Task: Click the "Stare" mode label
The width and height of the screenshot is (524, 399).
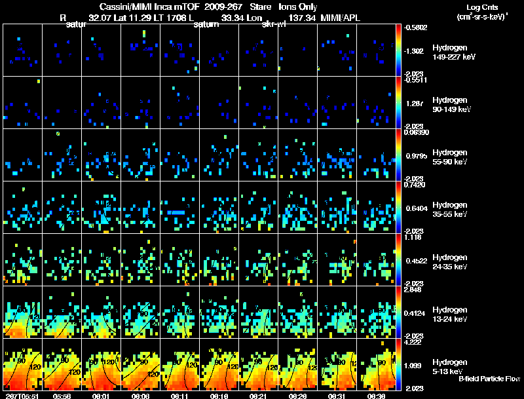Action: (x=260, y=7)
